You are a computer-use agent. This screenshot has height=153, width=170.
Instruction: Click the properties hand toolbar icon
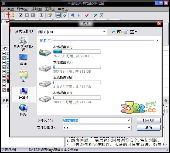pos(50,15)
